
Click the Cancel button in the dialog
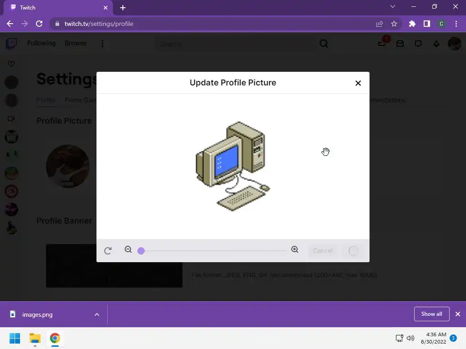[x=323, y=251]
